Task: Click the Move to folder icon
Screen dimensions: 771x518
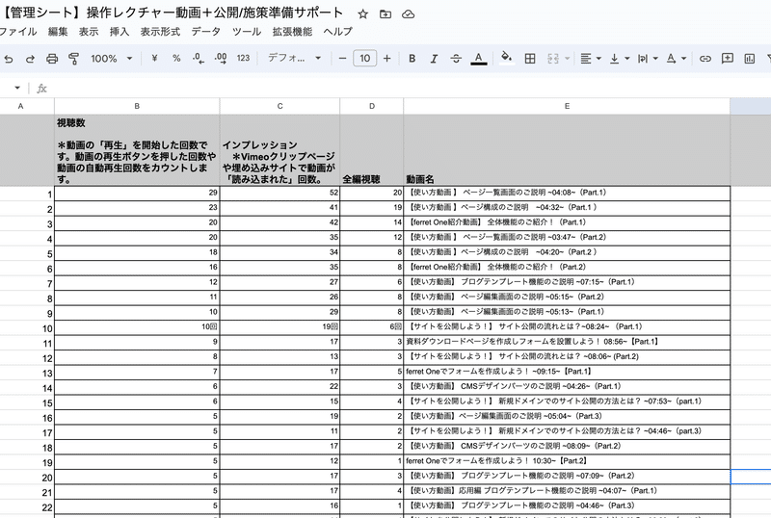Action: click(385, 14)
